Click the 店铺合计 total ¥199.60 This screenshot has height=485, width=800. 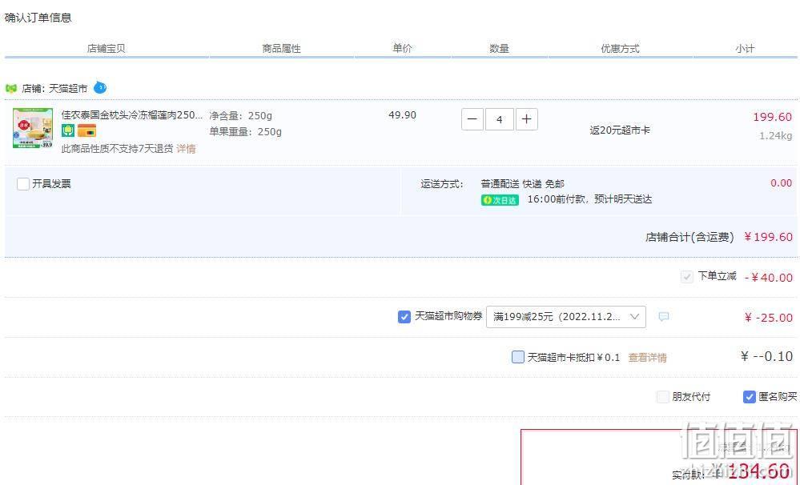[x=768, y=237]
